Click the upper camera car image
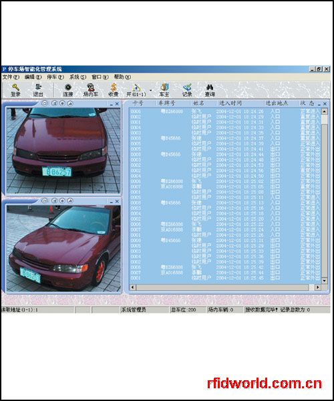Screen dimensions: 334x401 pyautogui.click(x=63, y=150)
